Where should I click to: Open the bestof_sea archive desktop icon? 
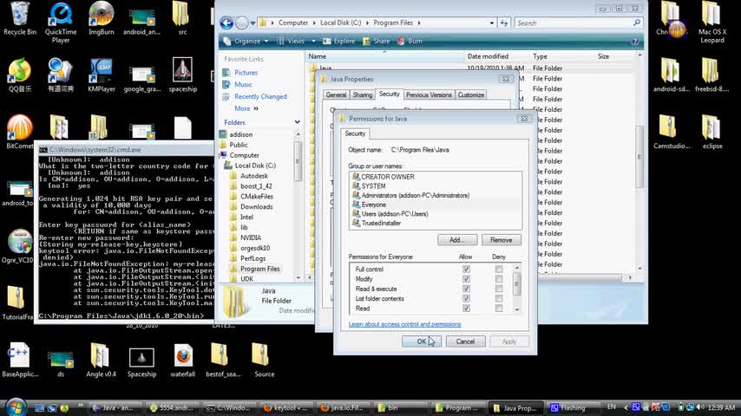(x=223, y=360)
